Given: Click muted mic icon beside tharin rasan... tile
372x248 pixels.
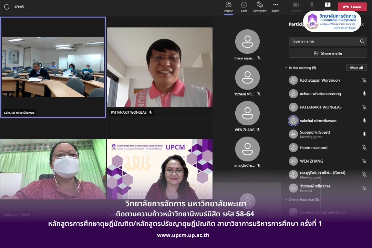Looking at the screenshot, I should (x=259, y=58).
